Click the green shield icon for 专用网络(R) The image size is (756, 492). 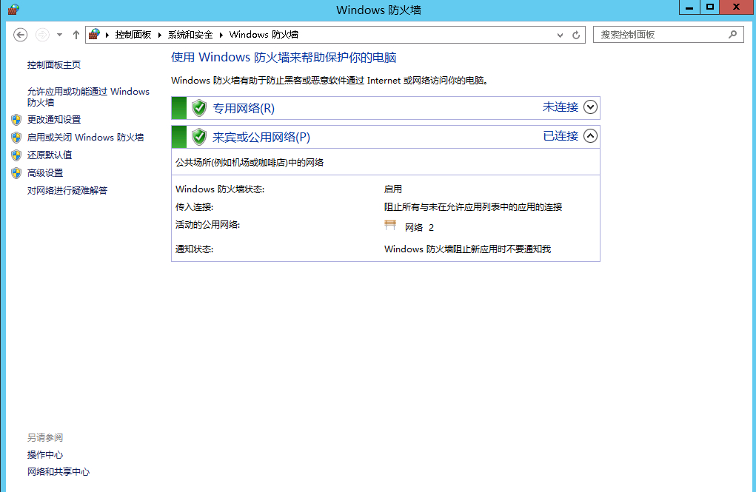199,108
